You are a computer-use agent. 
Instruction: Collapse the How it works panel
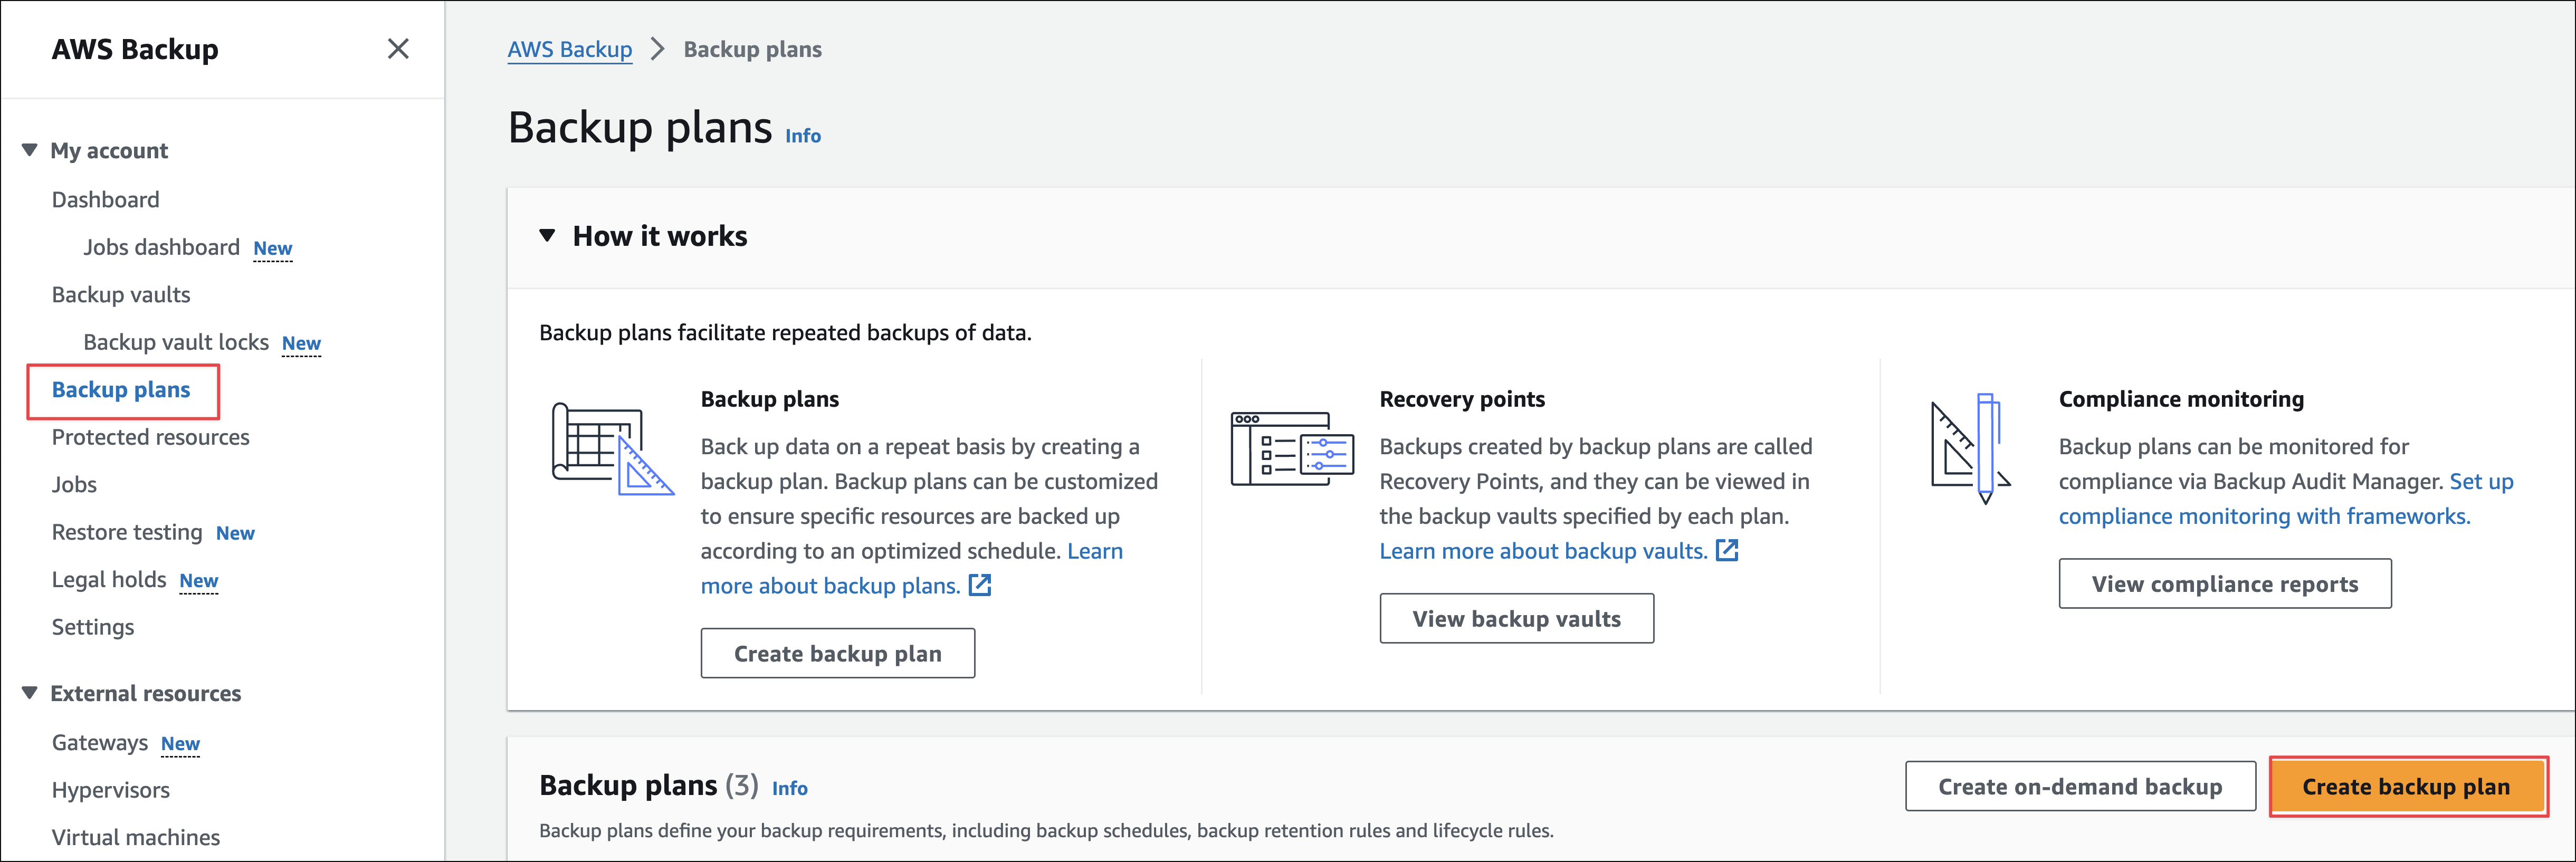pyautogui.click(x=547, y=236)
